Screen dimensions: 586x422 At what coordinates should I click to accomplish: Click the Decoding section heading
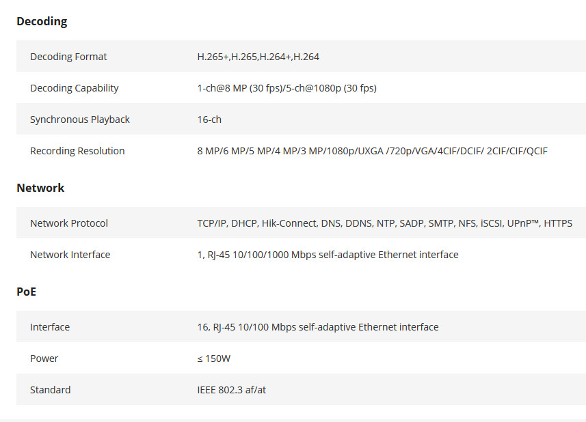42,22
